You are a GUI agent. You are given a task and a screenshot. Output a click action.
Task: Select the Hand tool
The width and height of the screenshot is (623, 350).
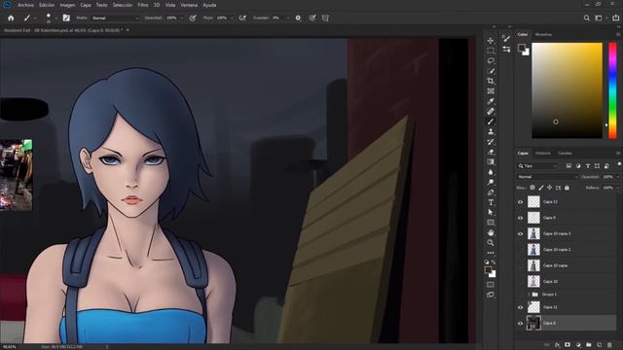[491, 233]
